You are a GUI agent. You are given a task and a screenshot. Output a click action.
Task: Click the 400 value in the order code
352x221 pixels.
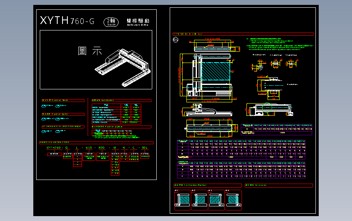click(101, 147)
